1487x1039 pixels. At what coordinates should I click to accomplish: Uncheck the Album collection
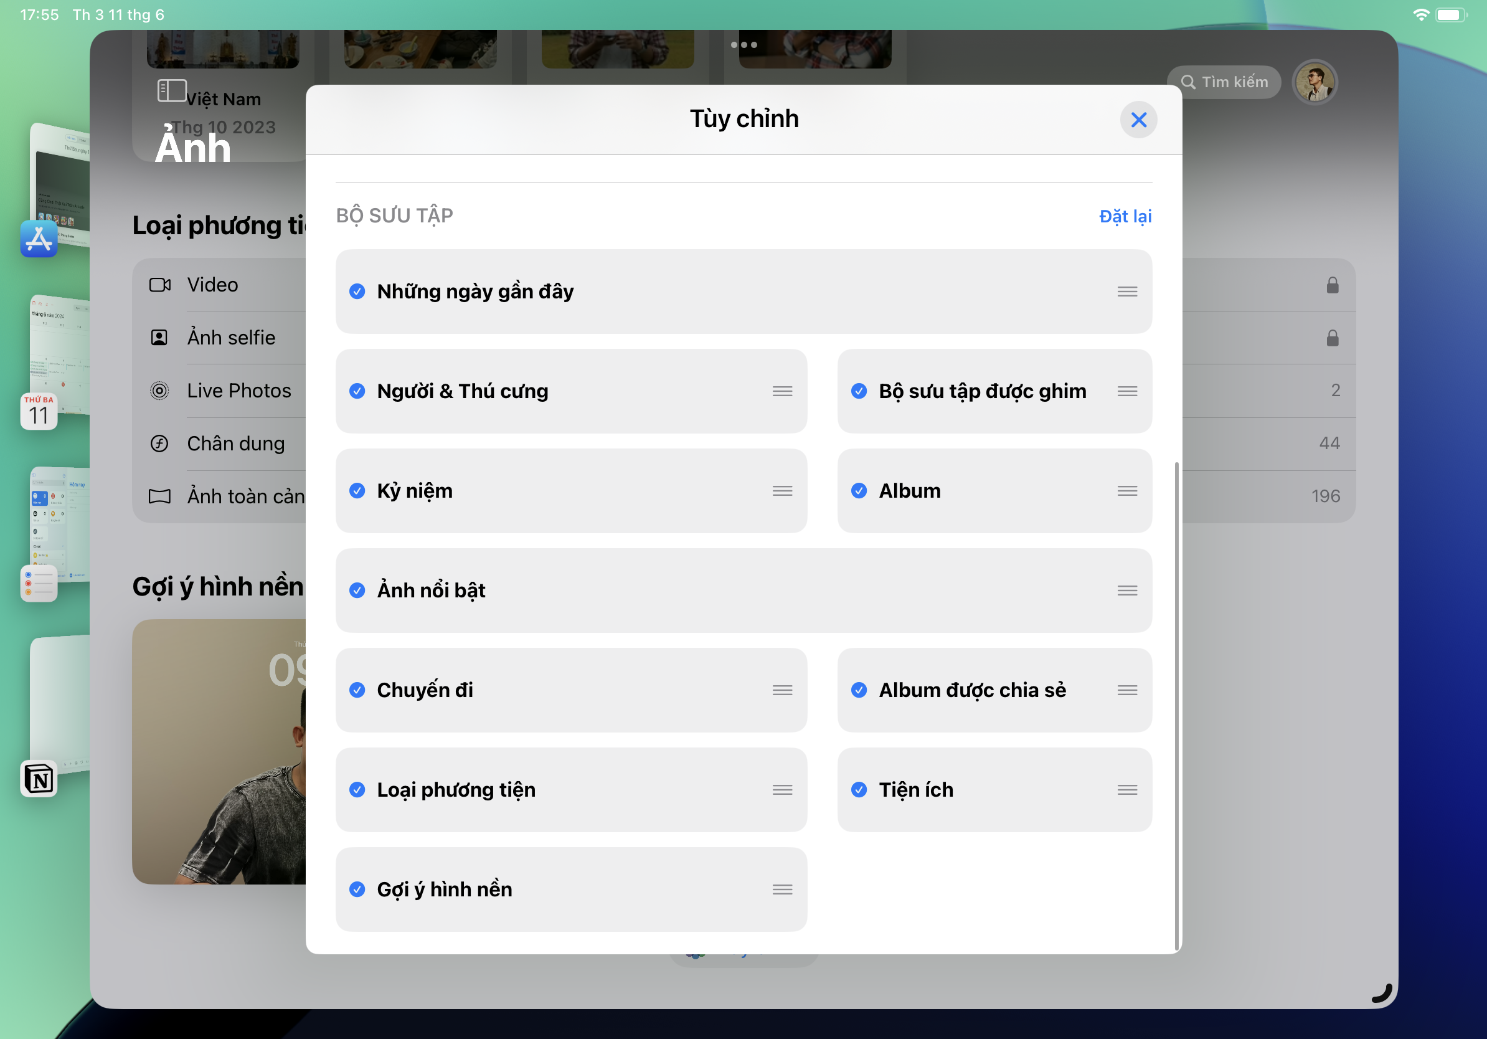tap(859, 491)
